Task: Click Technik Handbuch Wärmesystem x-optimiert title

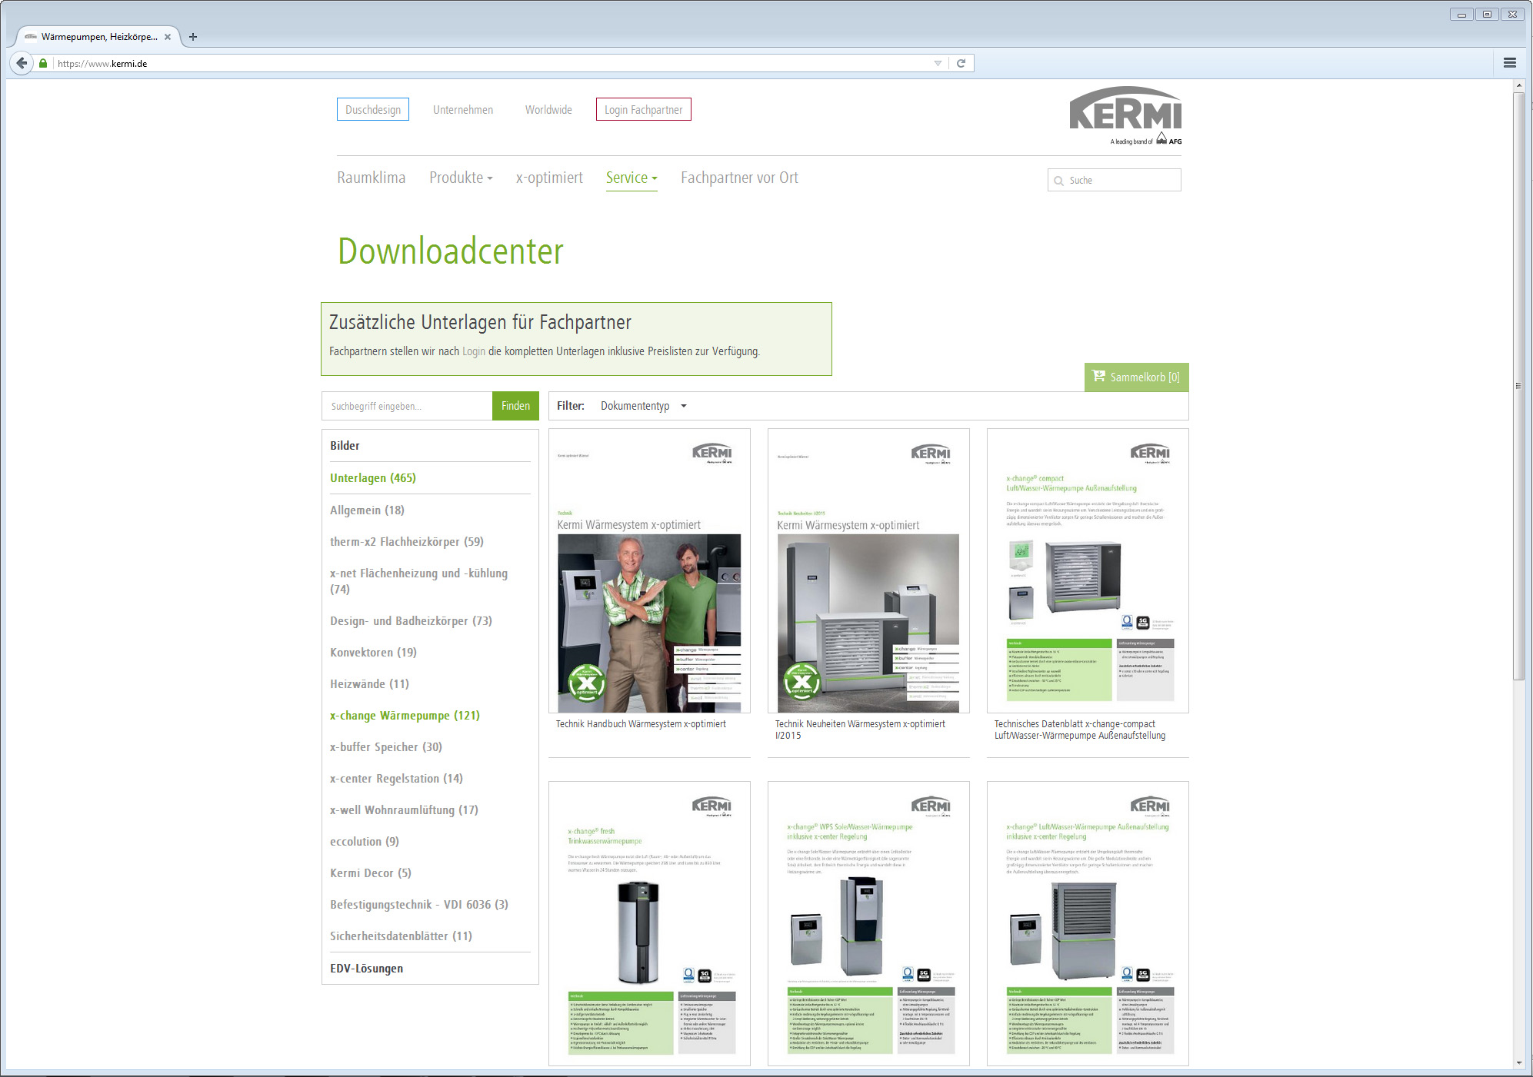Action: (x=641, y=724)
